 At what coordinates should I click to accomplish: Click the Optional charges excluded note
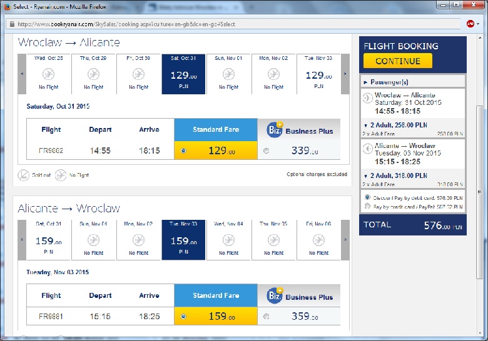(x=317, y=174)
